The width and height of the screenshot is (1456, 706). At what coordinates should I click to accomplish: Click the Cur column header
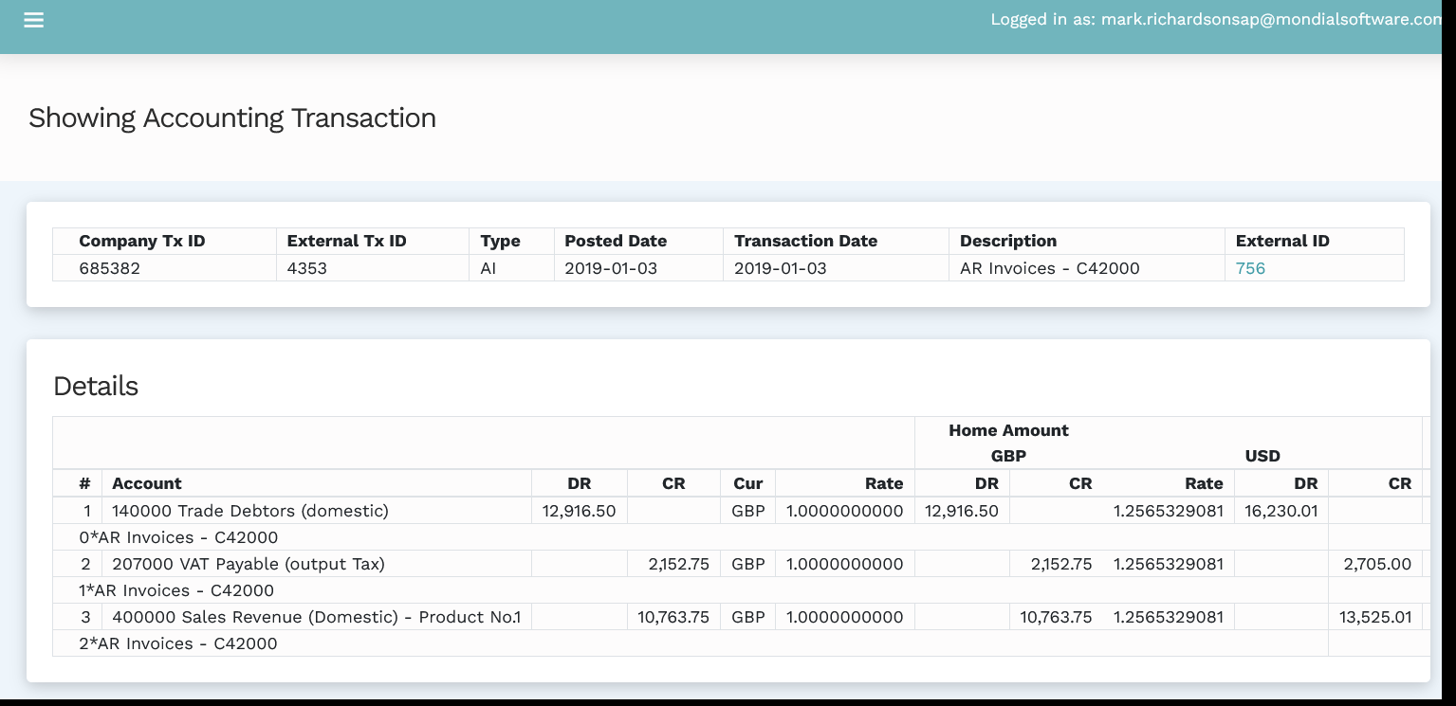coord(747,483)
